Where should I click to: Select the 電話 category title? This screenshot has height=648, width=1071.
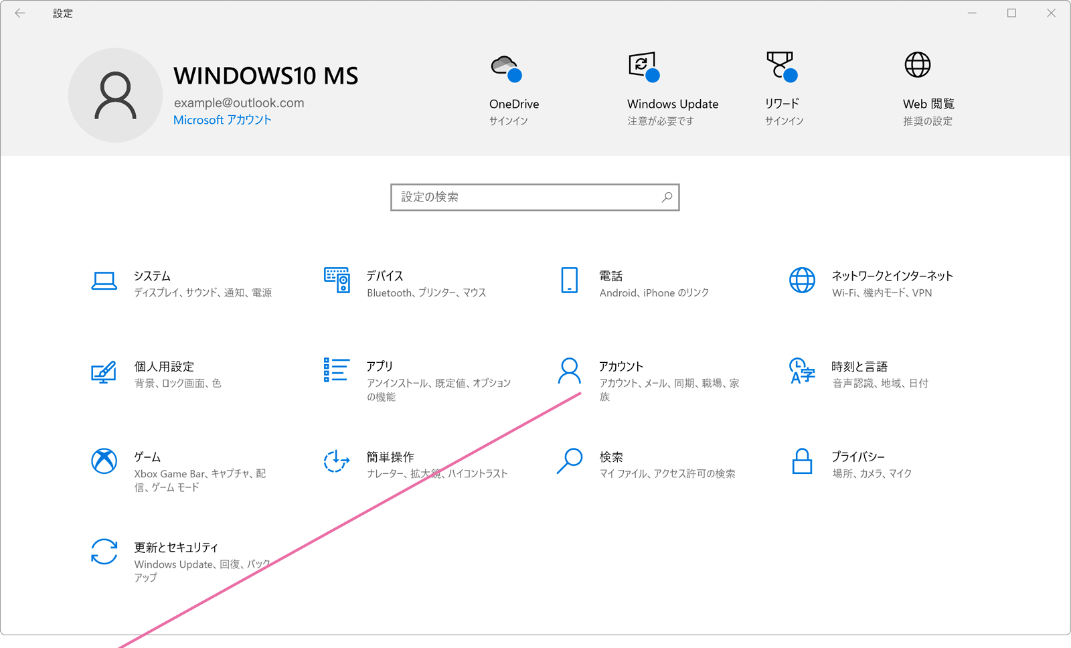click(611, 276)
